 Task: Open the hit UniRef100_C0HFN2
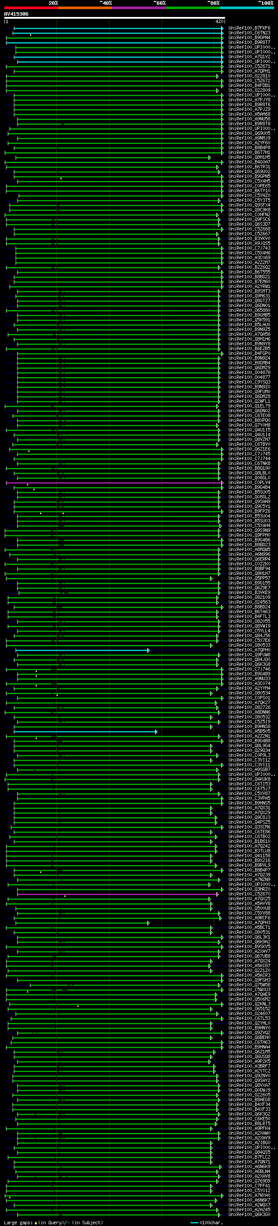tap(249, 215)
